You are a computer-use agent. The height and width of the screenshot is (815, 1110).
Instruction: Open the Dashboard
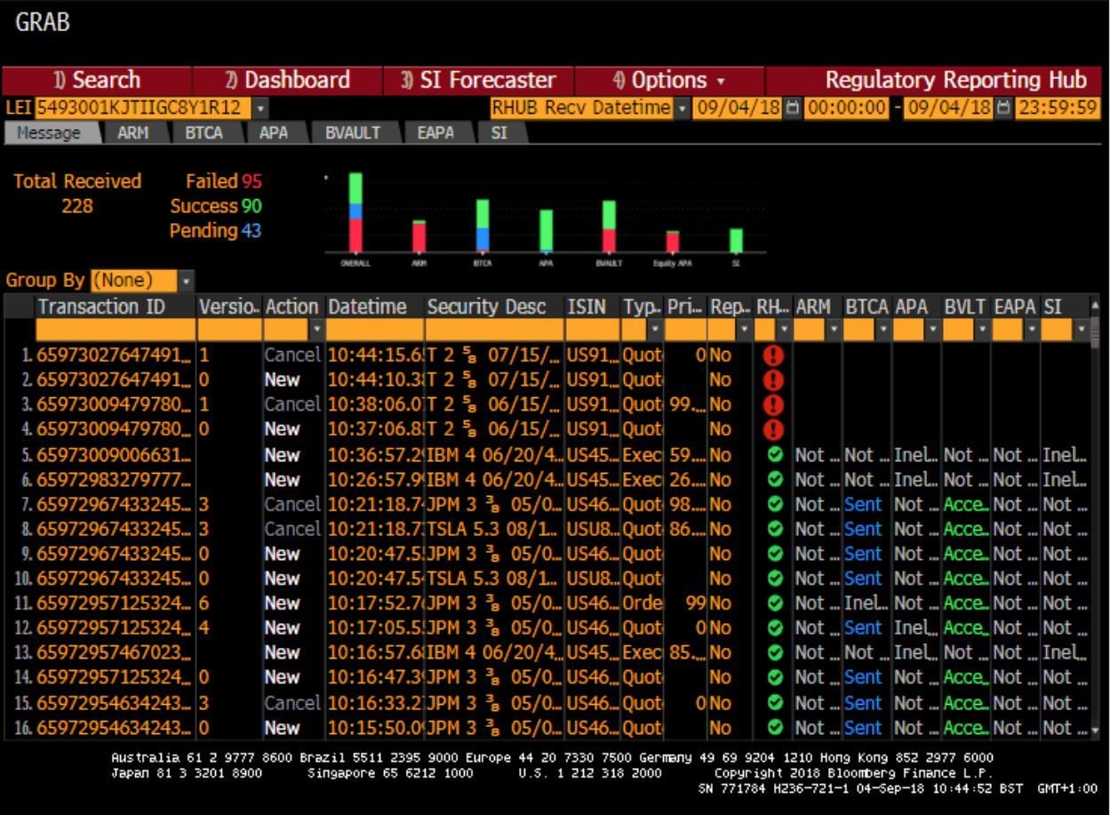pyautogui.click(x=287, y=80)
